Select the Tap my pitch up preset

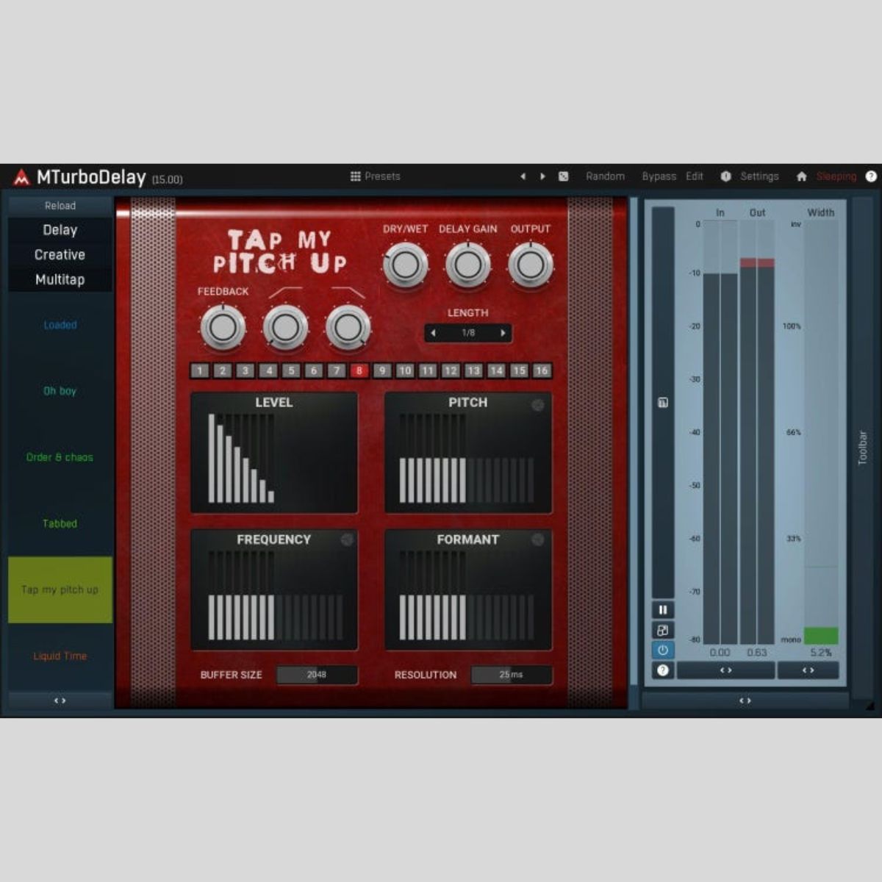pos(60,589)
